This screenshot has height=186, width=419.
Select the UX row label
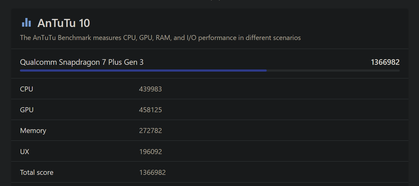(25, 152)
